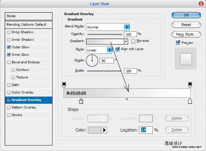This screenshot has width=206, height=151.
Task: Open the Pattern Overlay settings
Action: [x=24, y=108]
